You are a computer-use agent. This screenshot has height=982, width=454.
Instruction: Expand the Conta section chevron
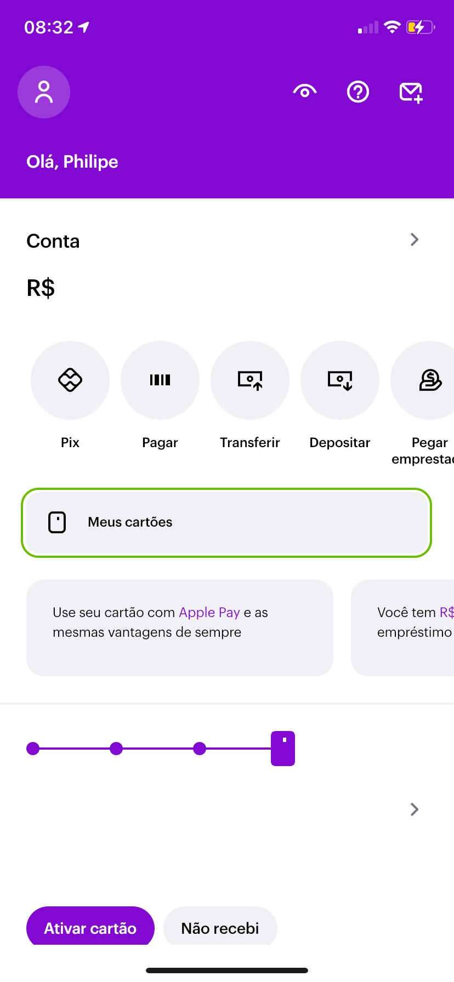coord(415,239)
